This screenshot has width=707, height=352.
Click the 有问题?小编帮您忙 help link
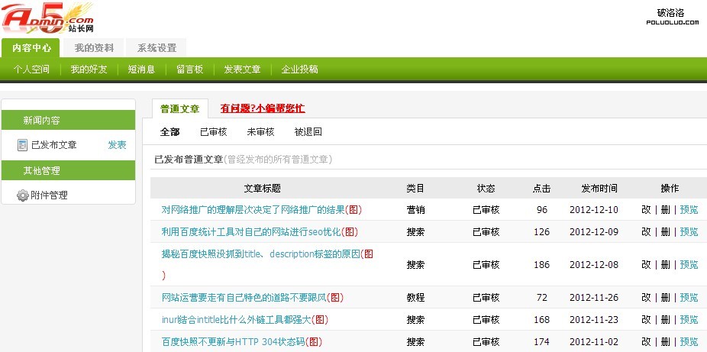pos(262,108)
